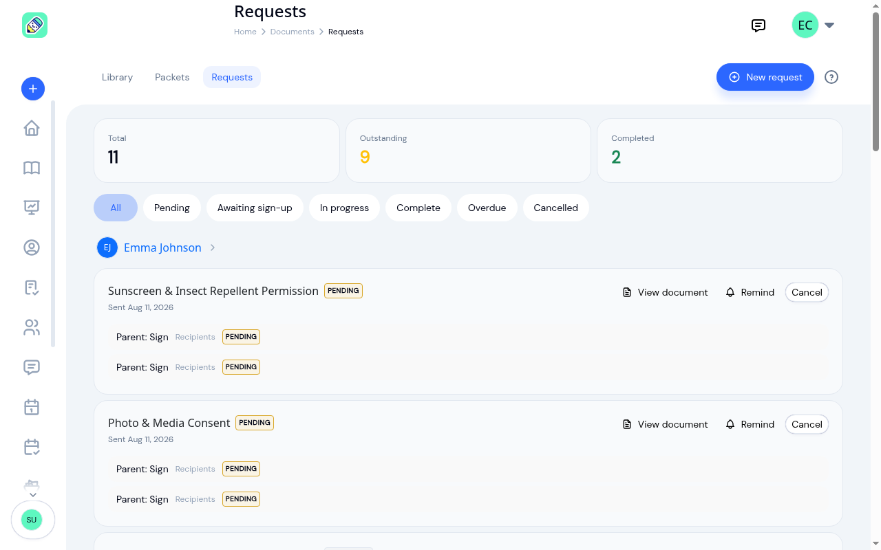Image resolution: width=881 pixels, height=550 pixels.
Task: Switch to the Packets tab
Action: [172, 77]
